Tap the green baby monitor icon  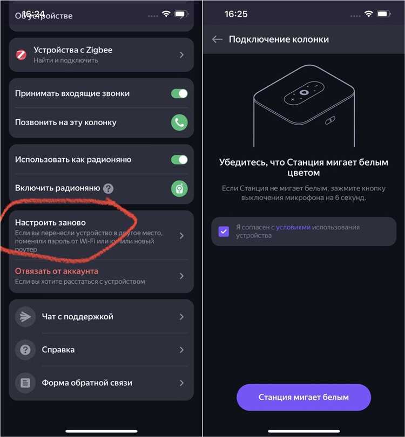[179, 188]
